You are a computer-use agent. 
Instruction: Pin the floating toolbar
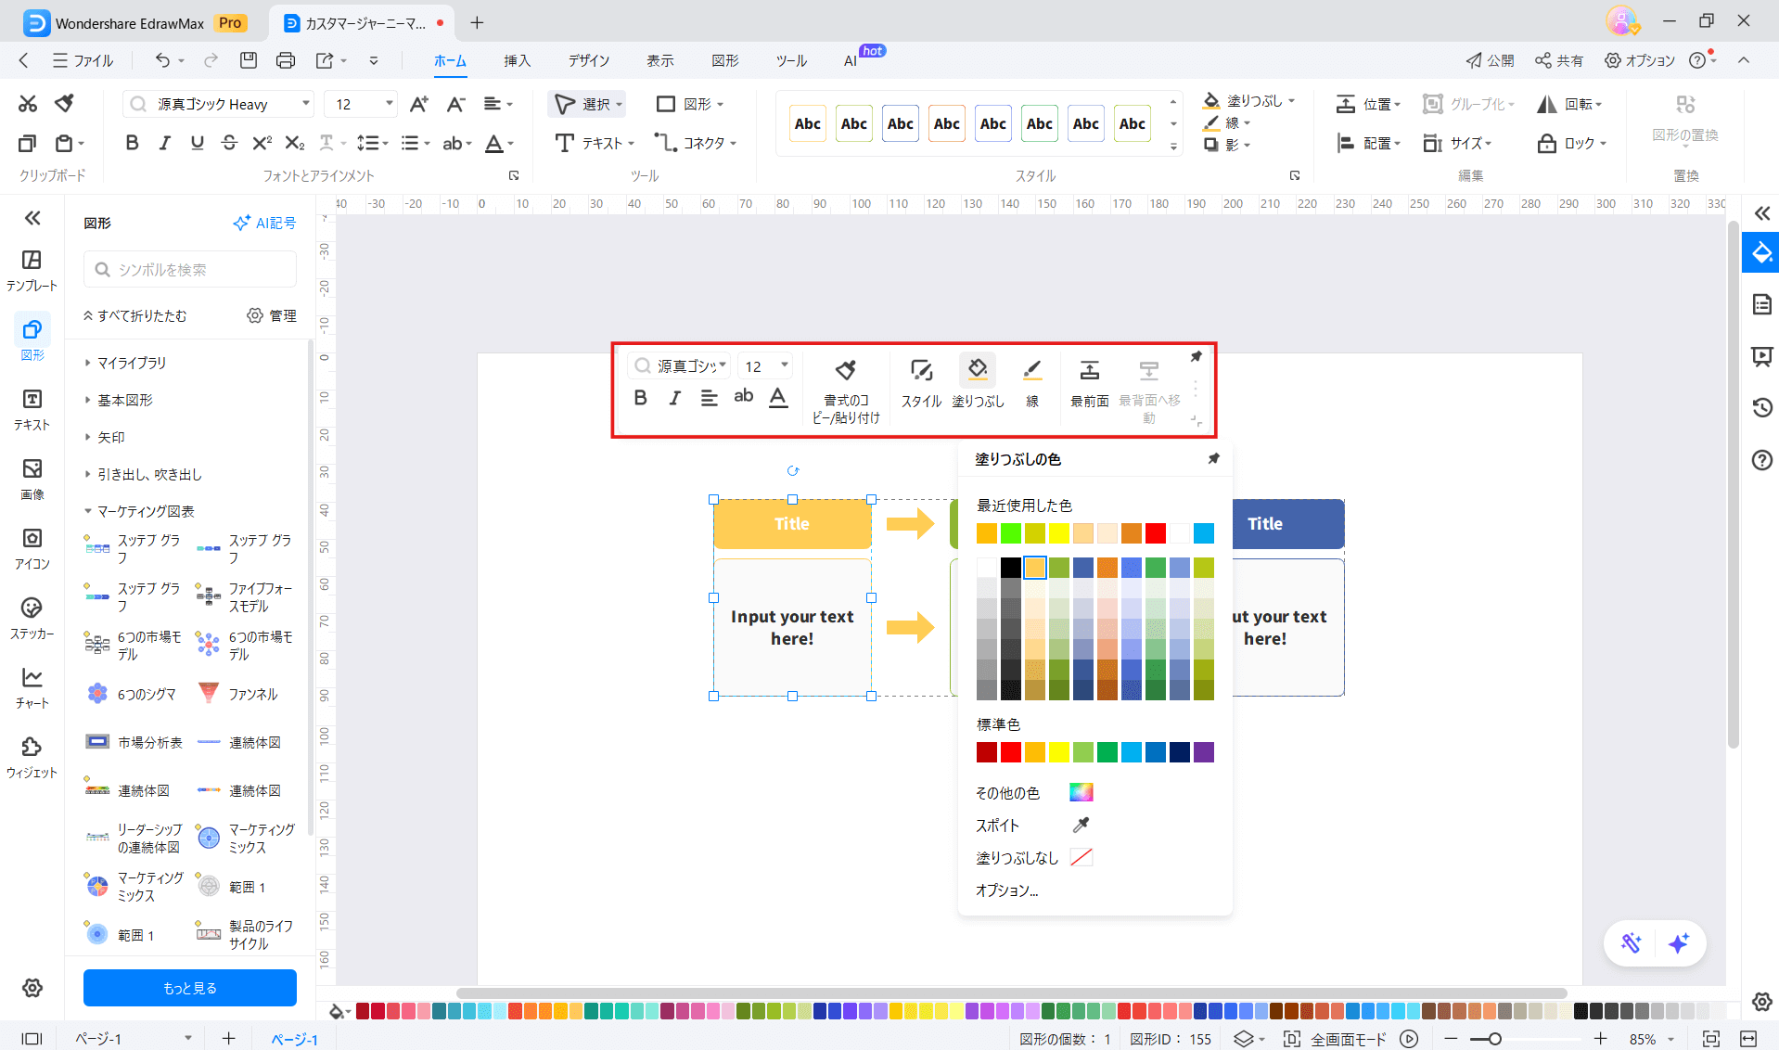click(x=1196, y=357)
